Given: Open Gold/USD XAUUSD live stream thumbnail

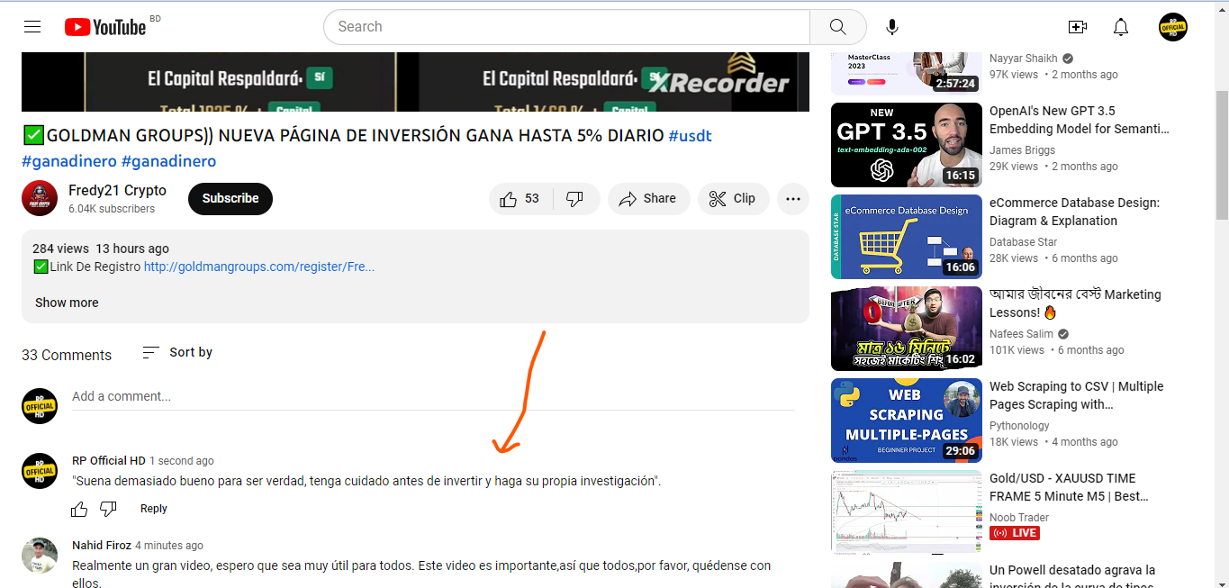Looking at the screenshot, I should click(x=907, y=512).
